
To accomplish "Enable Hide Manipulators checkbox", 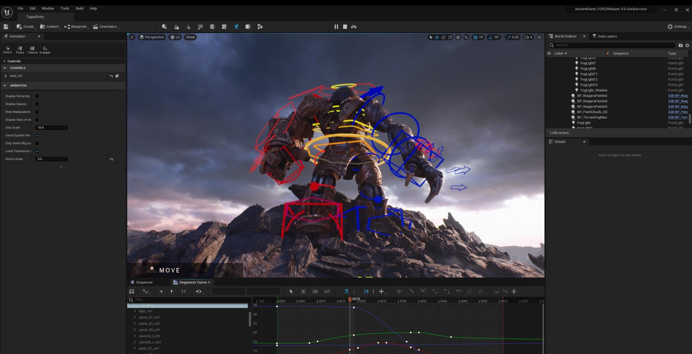I will tap(37, 112).
